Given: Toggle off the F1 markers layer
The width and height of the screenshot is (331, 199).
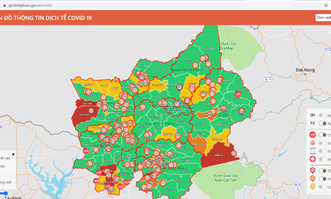Looking at the screenshot, I should click(x=322, y=179).
